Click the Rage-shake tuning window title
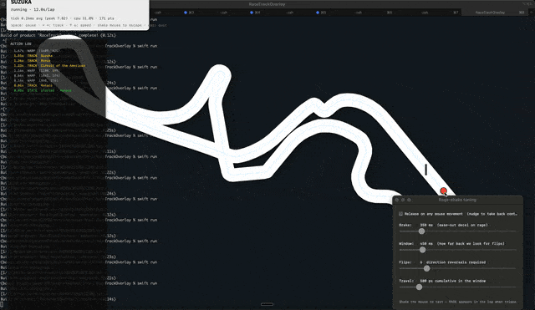The width and height of the screenshot is (535, 310). pyautogui.click(x=457, y=200)
